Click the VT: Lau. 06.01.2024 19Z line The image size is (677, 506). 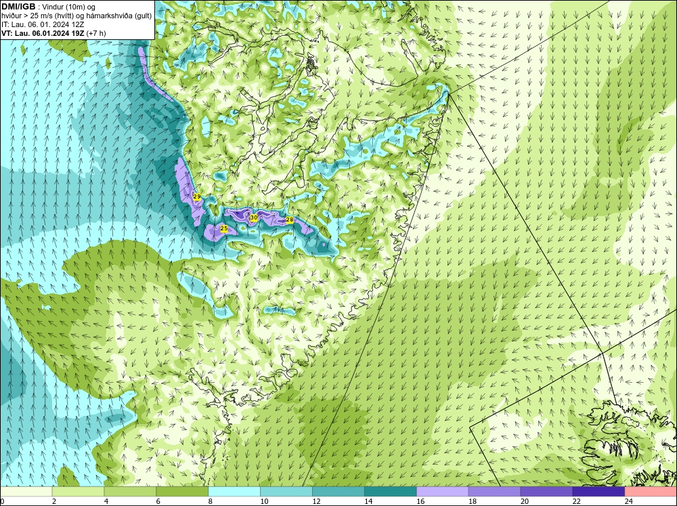pos(53,33)
